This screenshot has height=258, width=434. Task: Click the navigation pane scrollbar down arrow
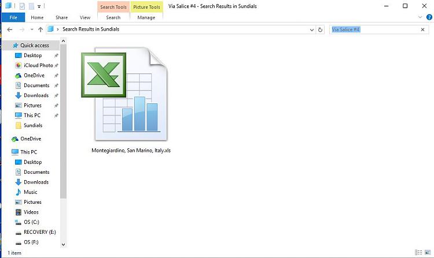[x=64, y=244]
